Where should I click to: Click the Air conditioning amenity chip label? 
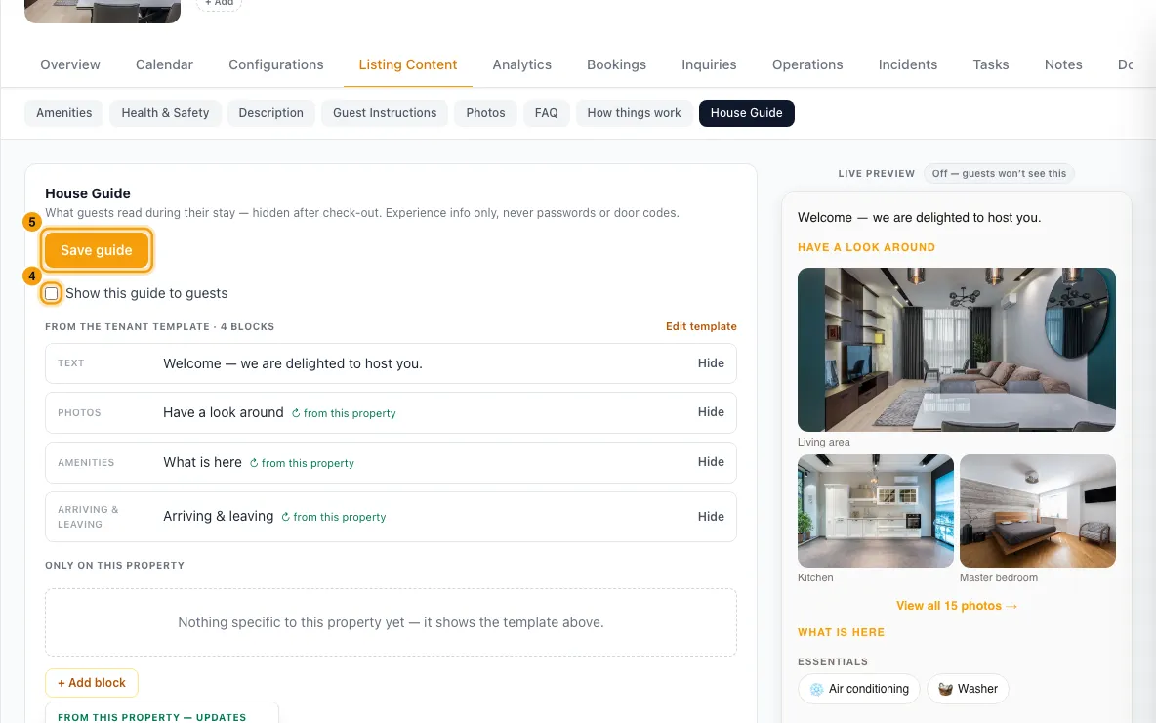click(869, 689)
